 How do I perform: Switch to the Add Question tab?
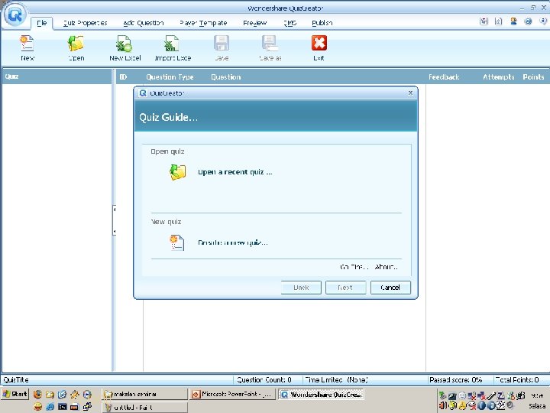click(x=144, y=23)
